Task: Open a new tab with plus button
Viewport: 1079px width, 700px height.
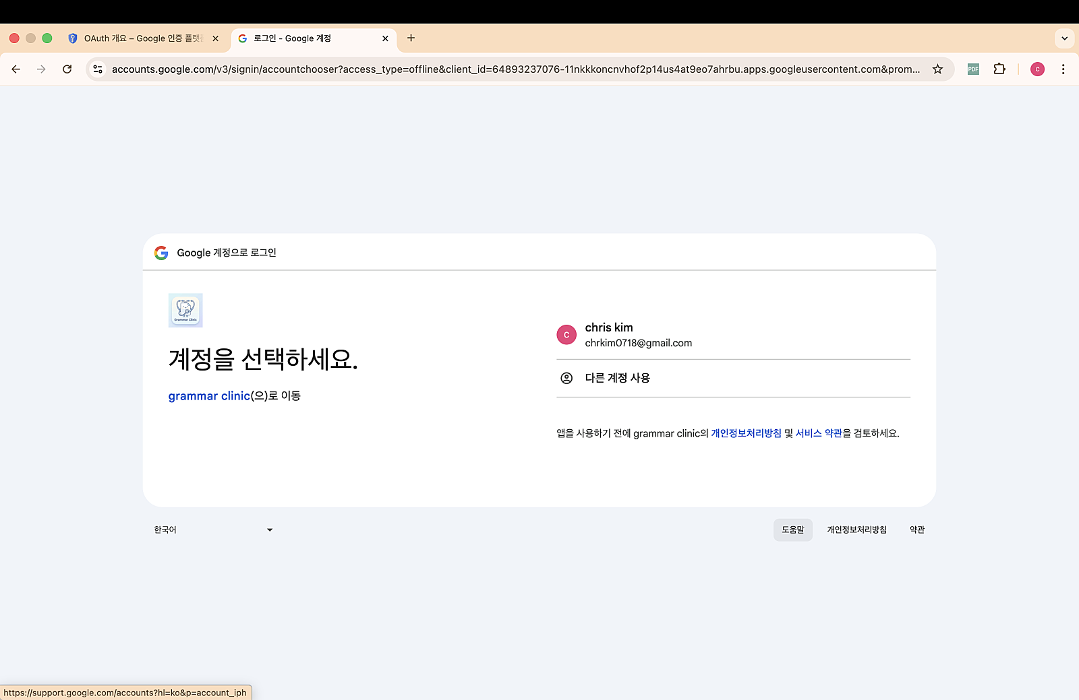Action: click(x=411, y=38)
